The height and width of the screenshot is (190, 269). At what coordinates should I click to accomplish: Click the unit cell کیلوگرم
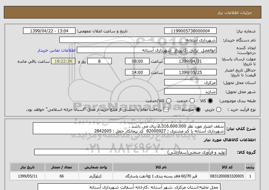96,176
